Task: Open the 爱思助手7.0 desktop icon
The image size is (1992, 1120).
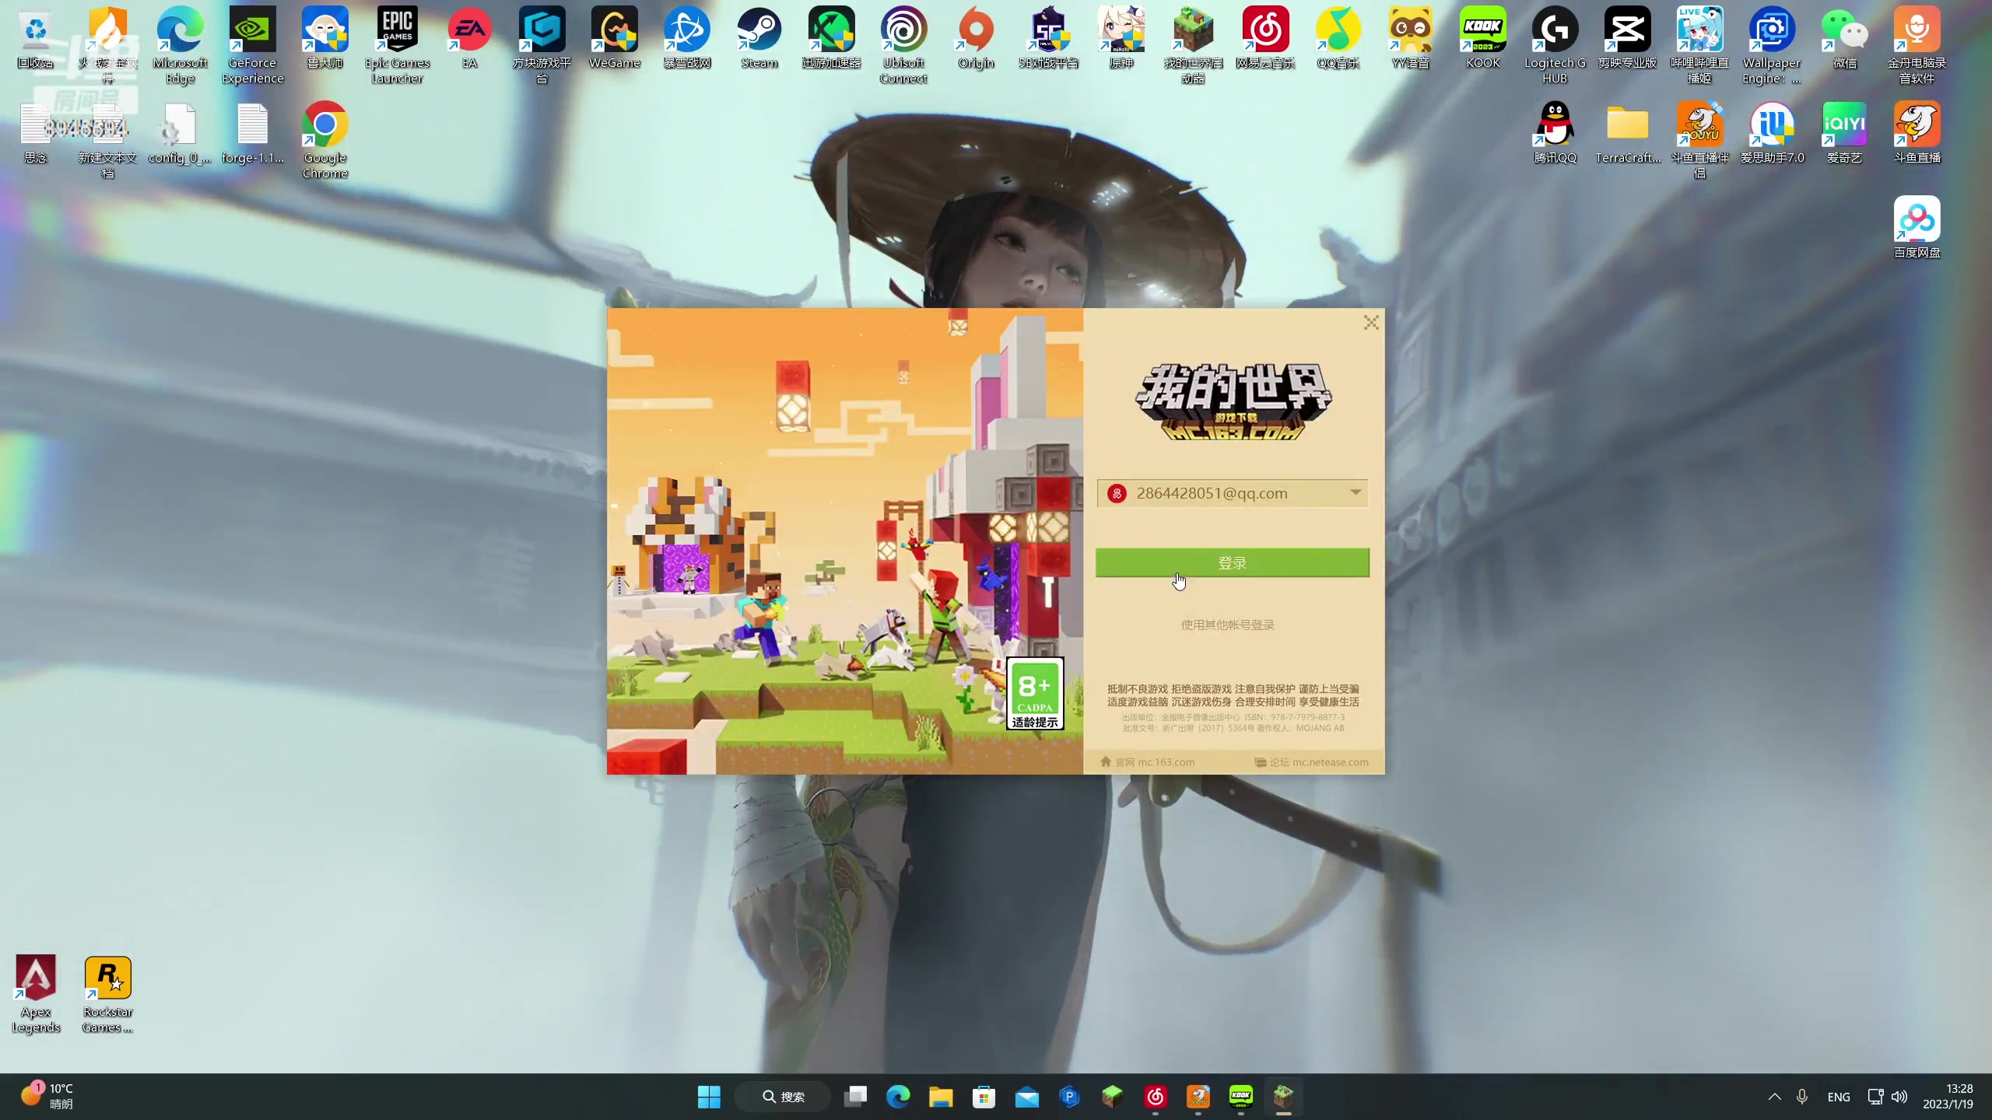Action: click(x=1773, y=134)
